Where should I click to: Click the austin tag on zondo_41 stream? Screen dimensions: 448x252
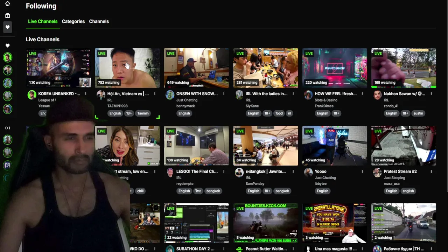[418, 113]
